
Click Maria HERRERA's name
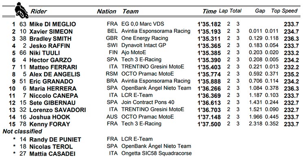coord(53,88)
